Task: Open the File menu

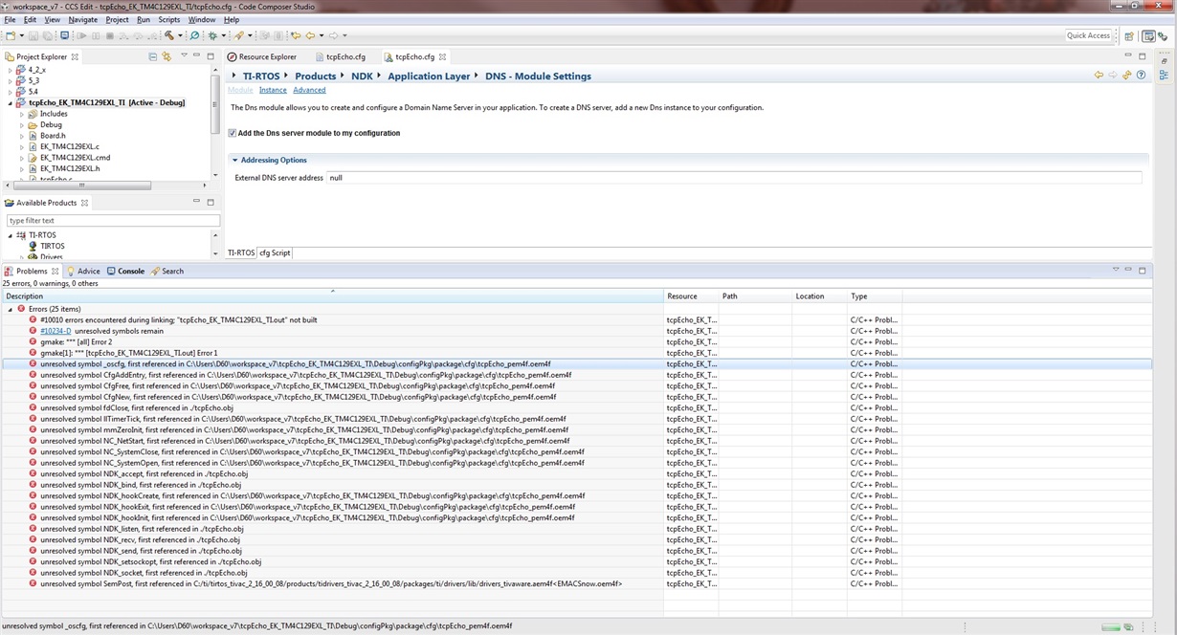Action: click(x=10, y=19)
